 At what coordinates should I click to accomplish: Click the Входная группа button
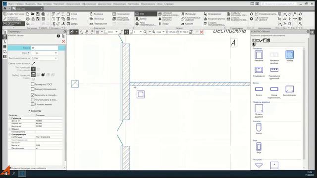[214, 19]
